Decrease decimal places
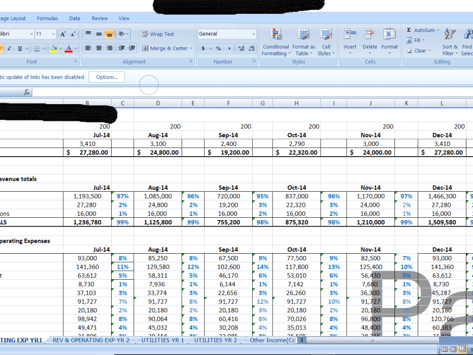This screenshot has width=473, height=355. pos(252,48)
